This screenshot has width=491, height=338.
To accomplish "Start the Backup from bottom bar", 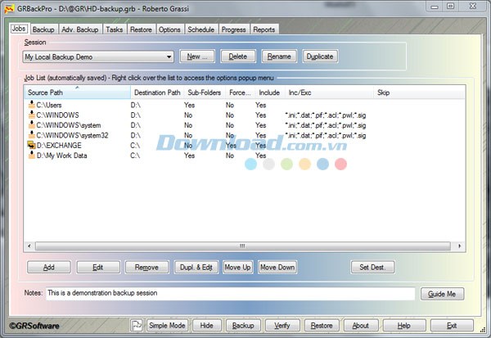I will point(243,325).
